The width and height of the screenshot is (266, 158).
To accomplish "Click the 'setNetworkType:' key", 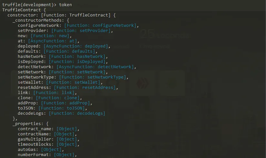I will coord(37,77).
